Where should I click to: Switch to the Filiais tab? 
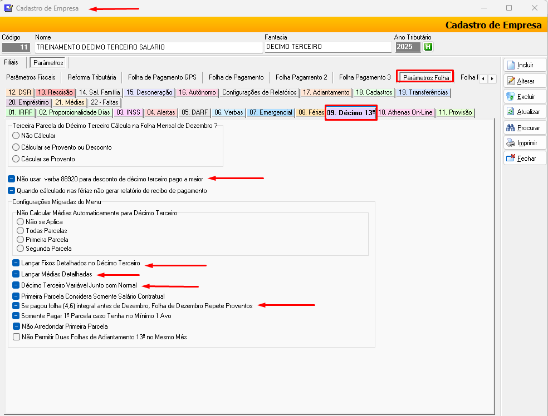point(11,62)
